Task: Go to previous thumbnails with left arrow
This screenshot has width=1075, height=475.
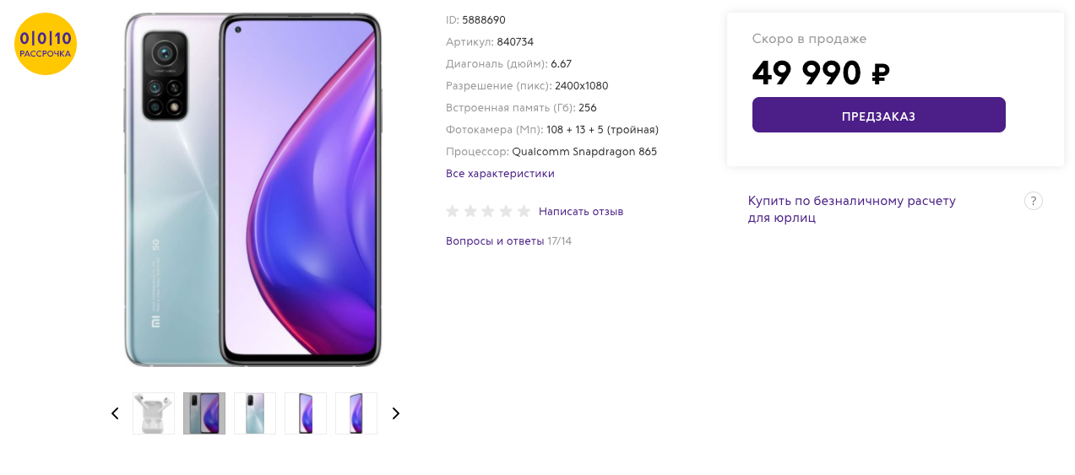Action: click(x=115, y=413)
